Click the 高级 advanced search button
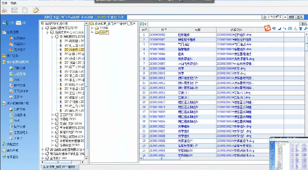The height and width of the screenshot is (170, 308). (x=300, y=17)
